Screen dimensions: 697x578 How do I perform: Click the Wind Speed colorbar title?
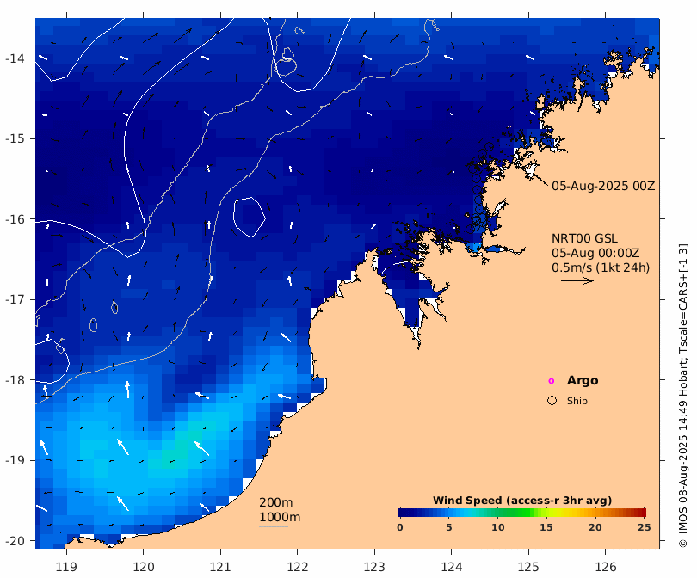pyautogui.click(x=522, y=501)
